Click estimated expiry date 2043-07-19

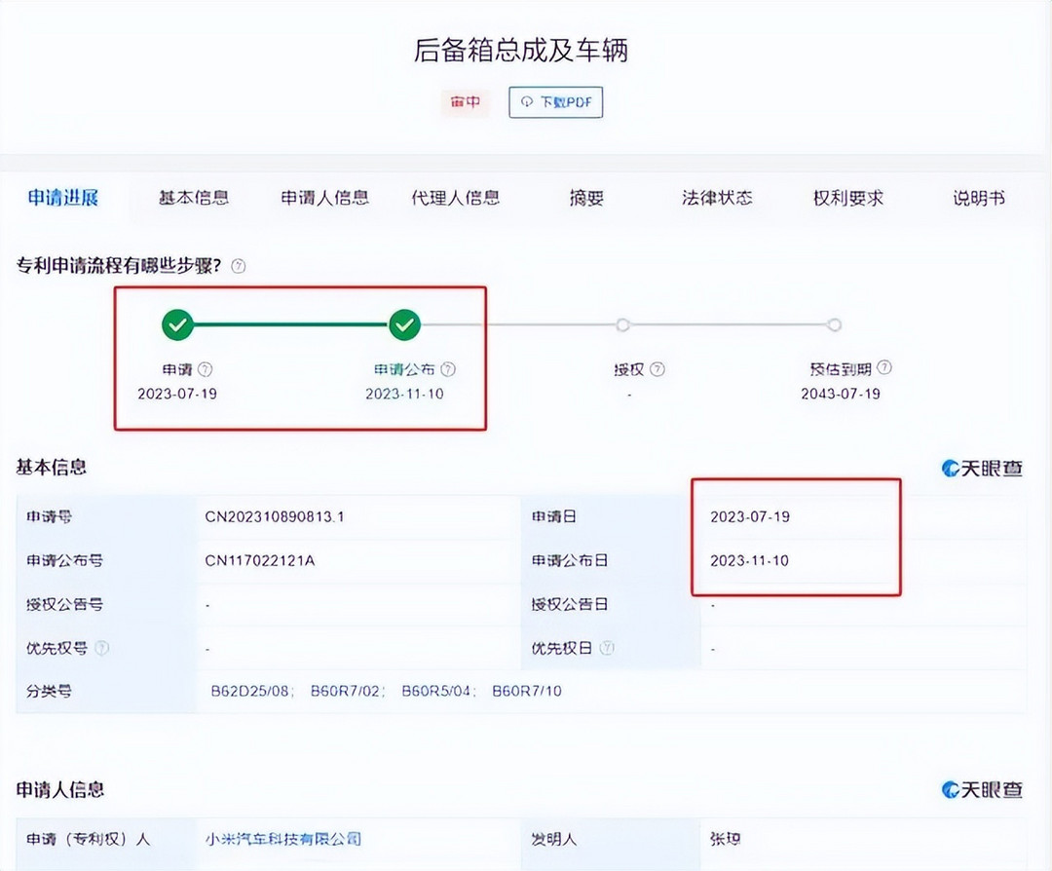click(840, 394)
